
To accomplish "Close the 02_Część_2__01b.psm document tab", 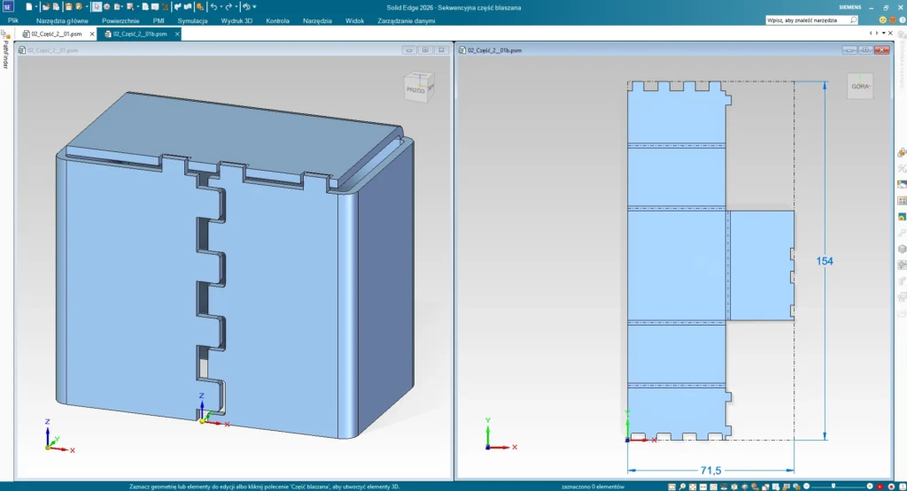I will (x=176, y=34).
